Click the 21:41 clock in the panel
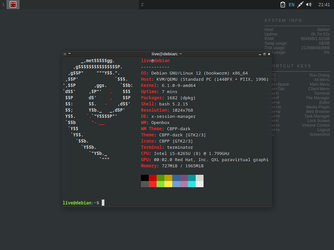The width and height of the screenshot is (334, 250). pyautogui.click(x=324, y=5)
